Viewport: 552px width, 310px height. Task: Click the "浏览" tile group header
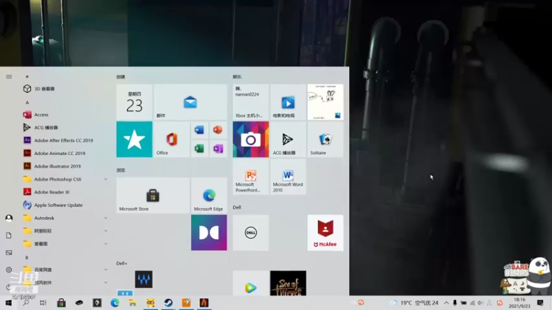121,170
